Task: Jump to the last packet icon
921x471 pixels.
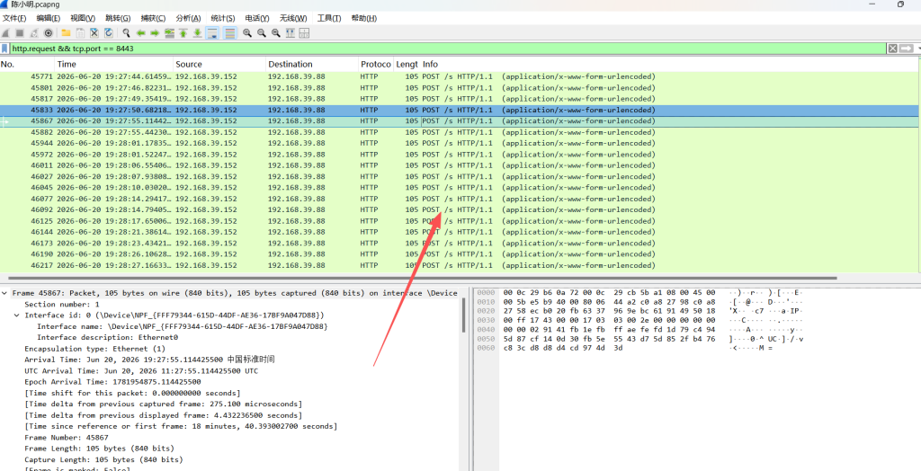Action: pos(198,33)
